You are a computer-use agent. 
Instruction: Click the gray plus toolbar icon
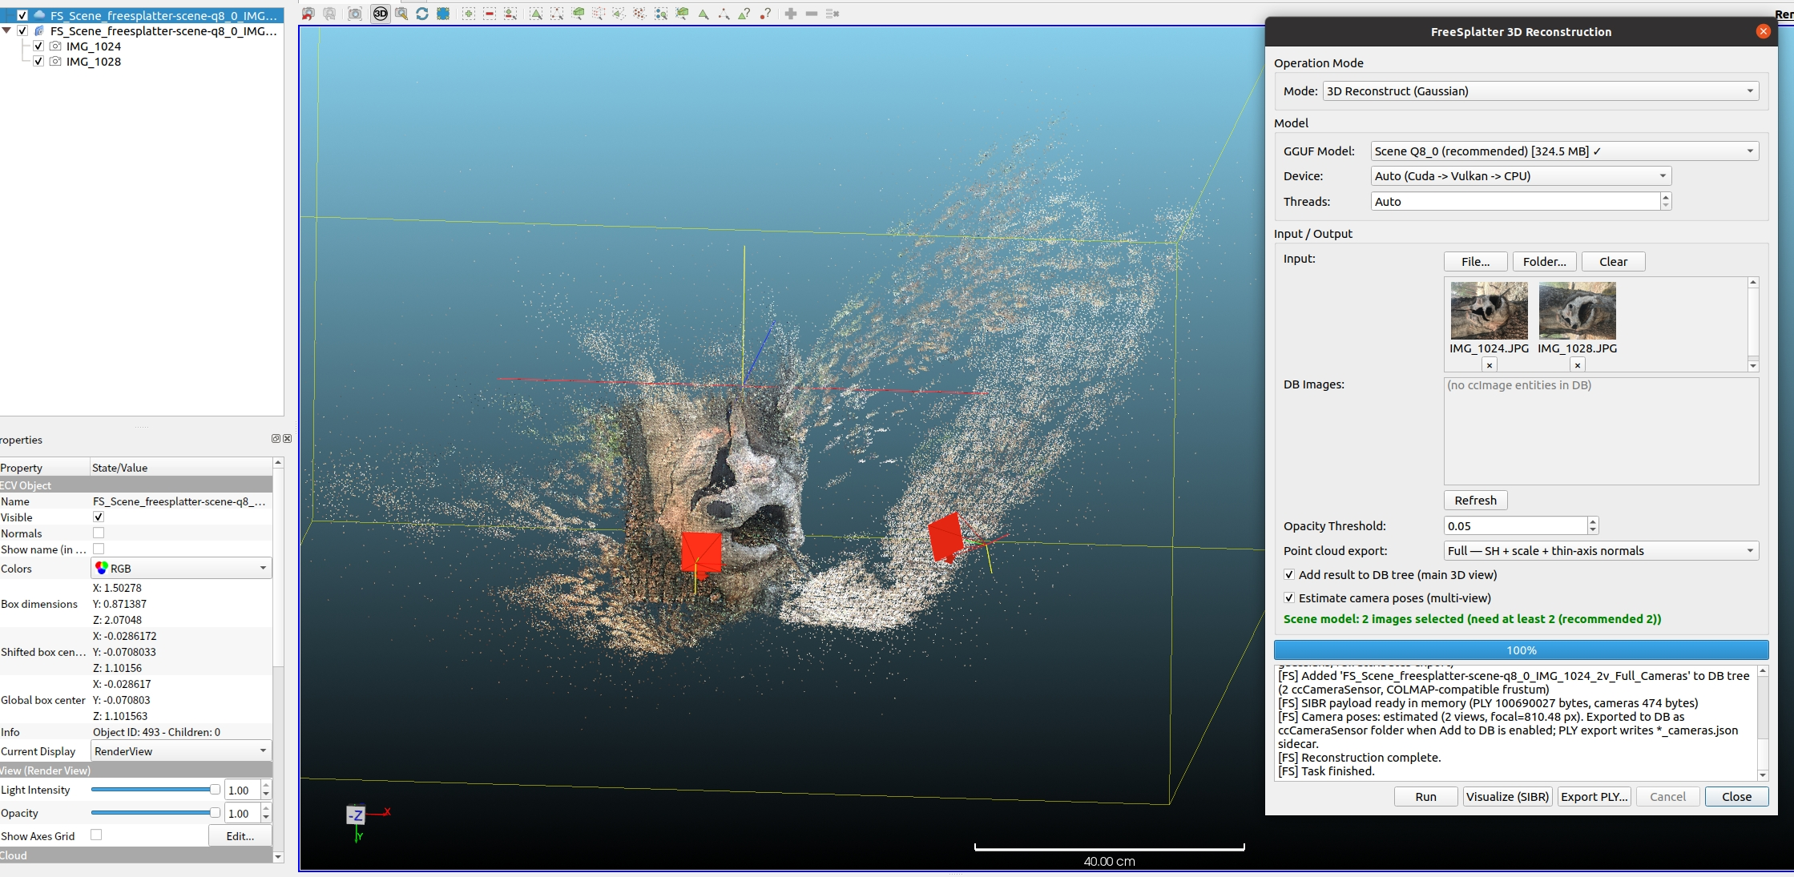(x=791, y=14)
